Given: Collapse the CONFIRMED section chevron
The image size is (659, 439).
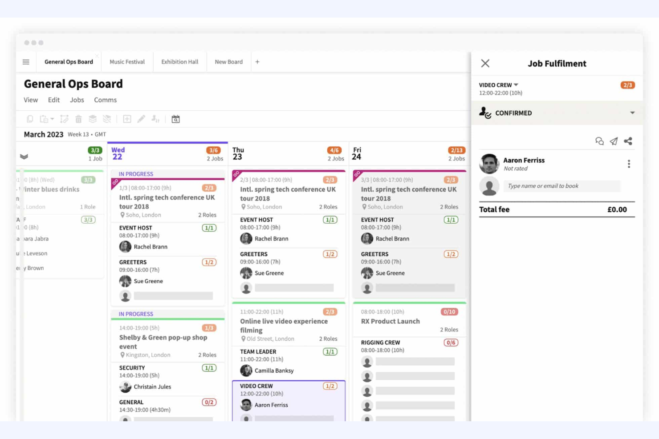Looking at the screenshot, I should [633, 113].
